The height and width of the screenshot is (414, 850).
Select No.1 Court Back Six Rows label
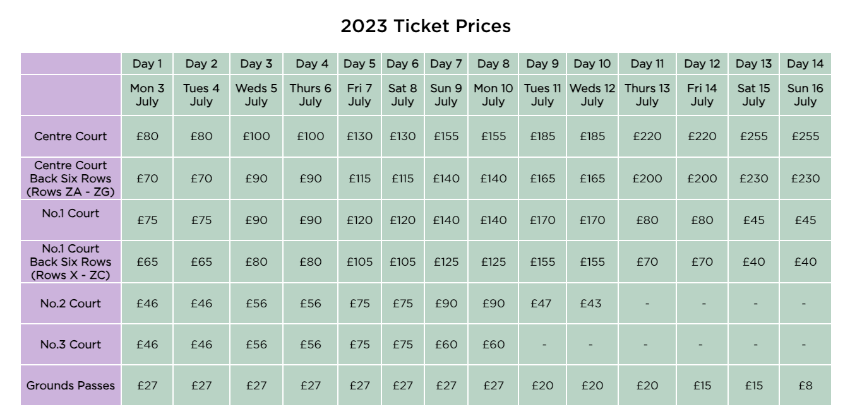pyautogui.click(x=71, y=262)
